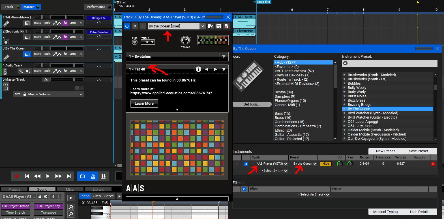444x219 pixels.
Task: Expand the 1 - Fat 48 preset dropdown
Action: point(224,69)
